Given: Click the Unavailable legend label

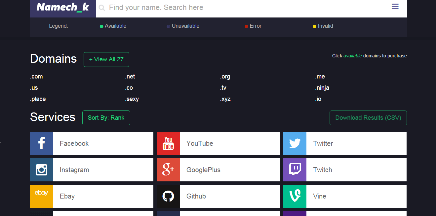Looking at the screenshot, I should click(185, 26).
